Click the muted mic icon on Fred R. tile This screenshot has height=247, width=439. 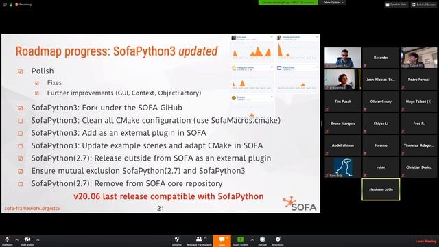pyautogui.click(x=403, y=131)
